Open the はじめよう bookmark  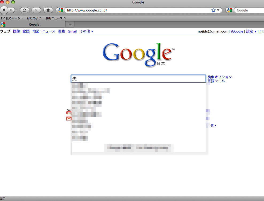pos(34,18)
